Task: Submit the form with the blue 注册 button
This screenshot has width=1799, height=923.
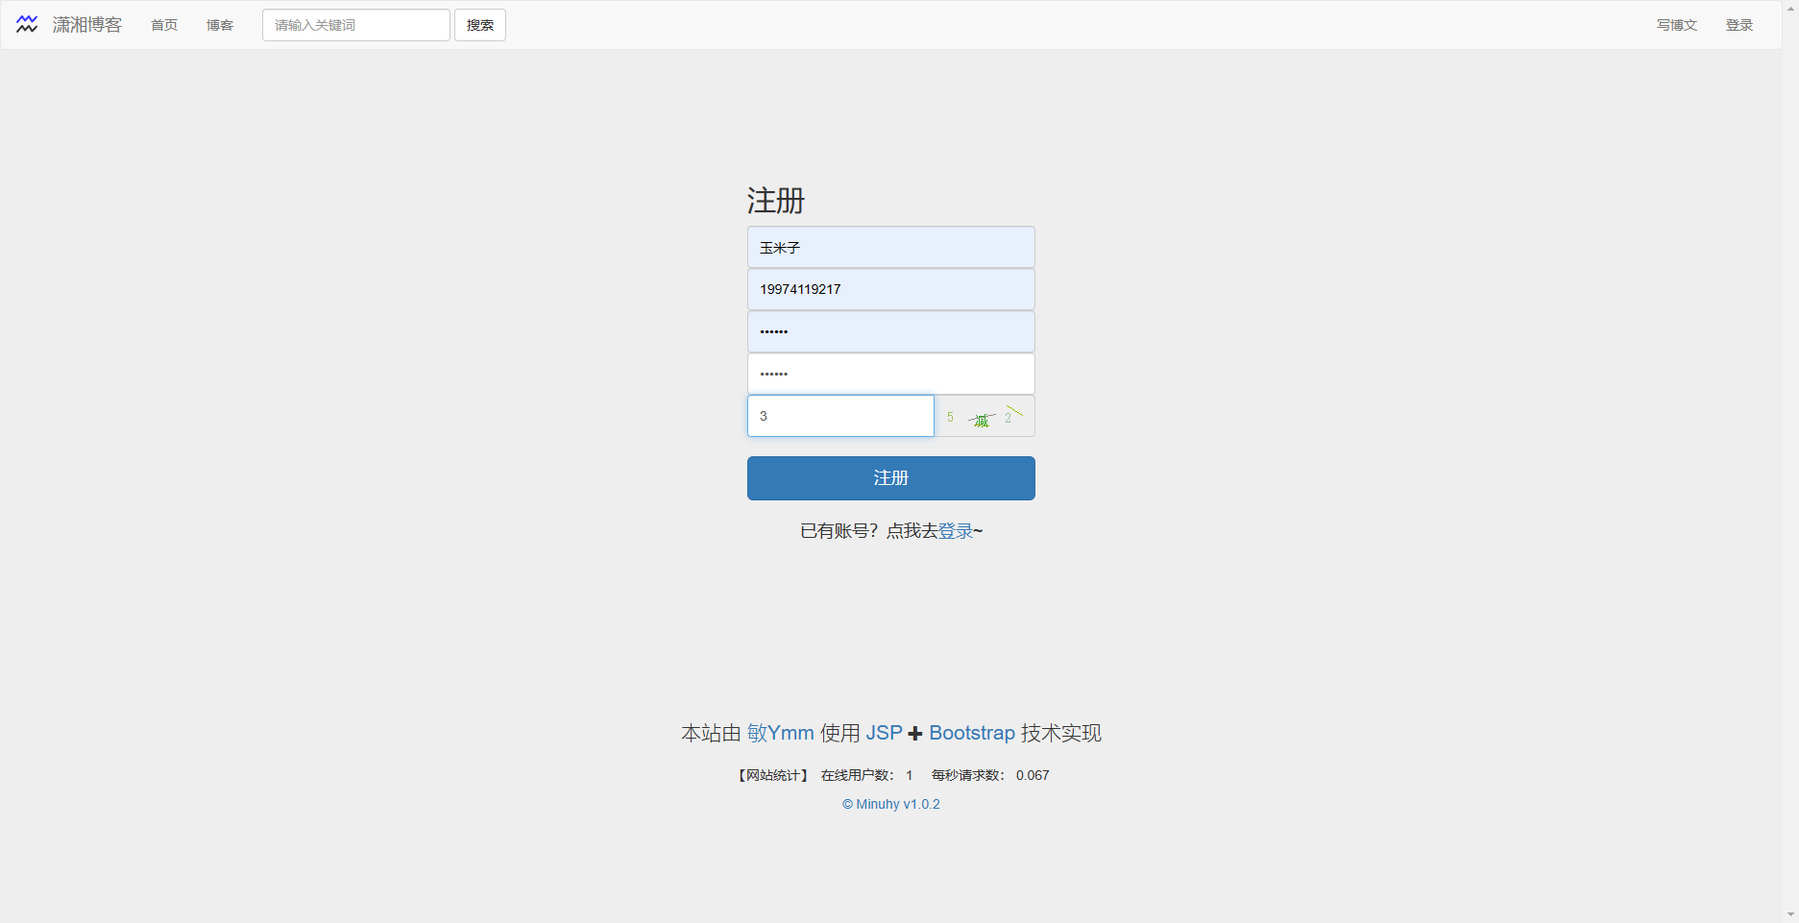Action: point(891,478)
